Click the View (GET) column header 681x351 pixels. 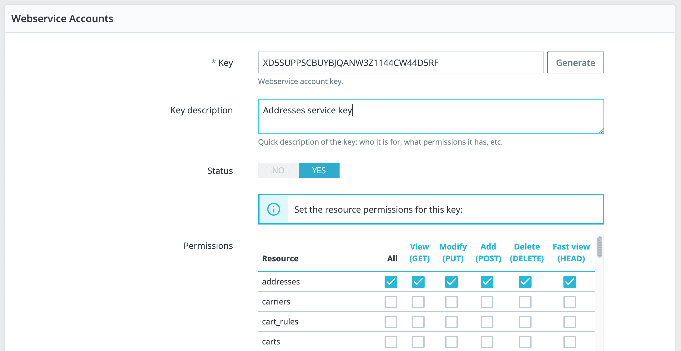tap(419, 253)
